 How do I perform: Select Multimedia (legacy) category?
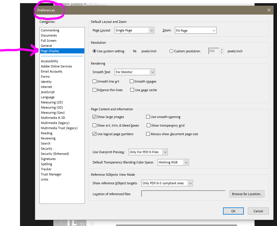coord(55,123)
